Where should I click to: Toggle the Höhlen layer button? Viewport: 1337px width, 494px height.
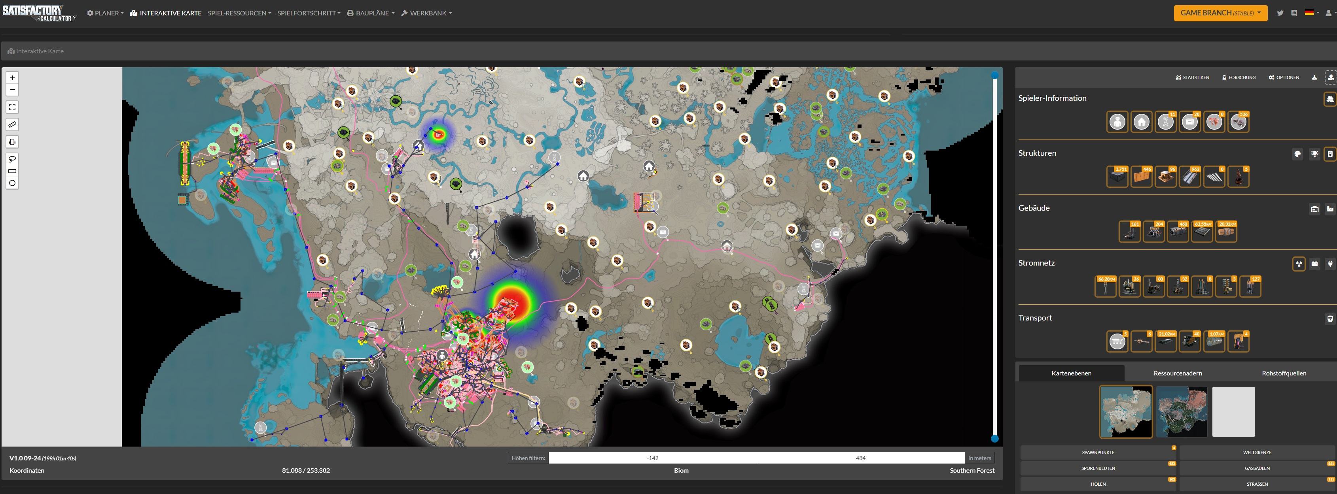(x=1098, y=484)
